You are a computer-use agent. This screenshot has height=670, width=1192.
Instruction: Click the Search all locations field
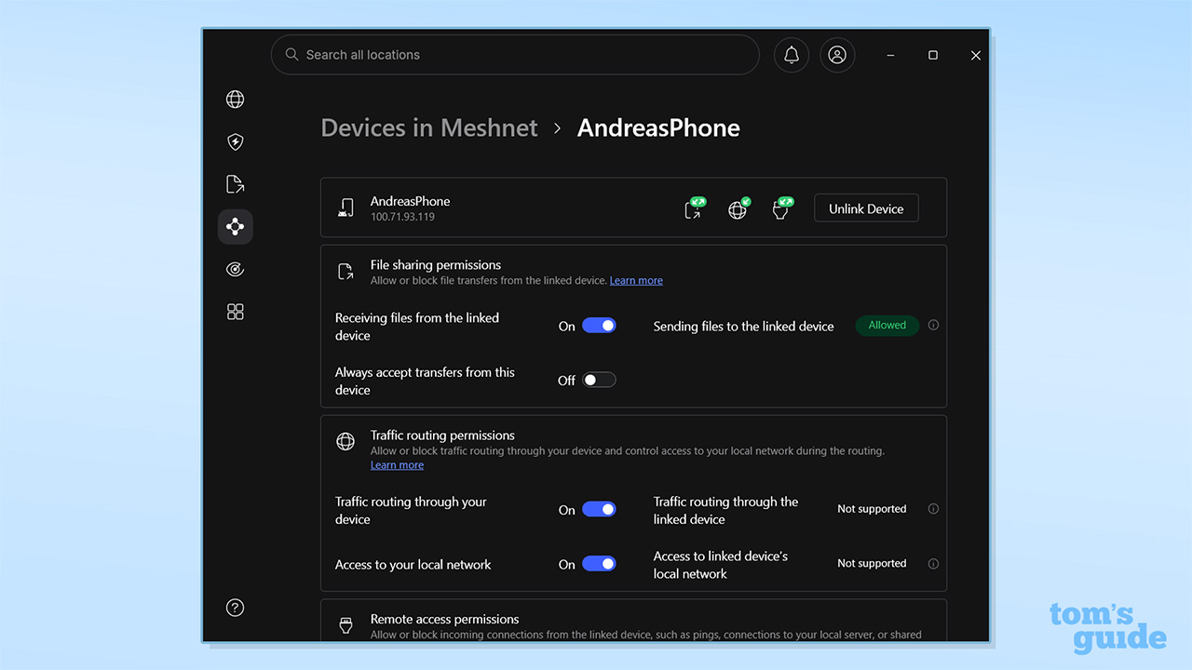tap(515, 55)
